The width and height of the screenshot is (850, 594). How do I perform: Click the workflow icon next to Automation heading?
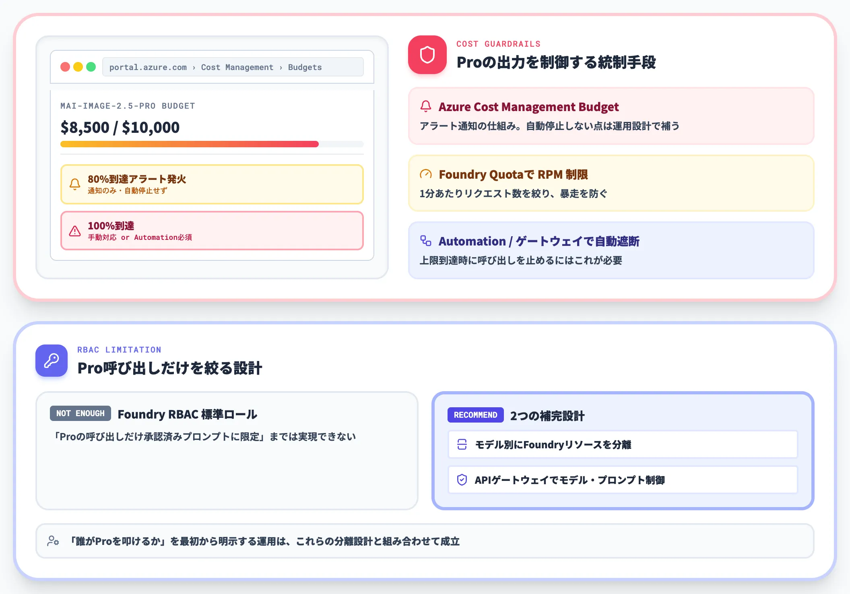pos(426,241)
